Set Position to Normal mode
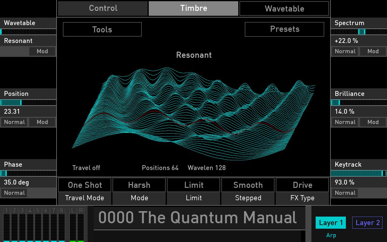Screen dimensions: 387x242 point(14,122)
